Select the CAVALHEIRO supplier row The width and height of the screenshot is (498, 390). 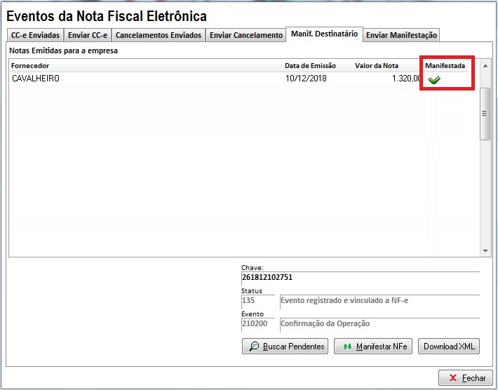click(x=140, y=79)
